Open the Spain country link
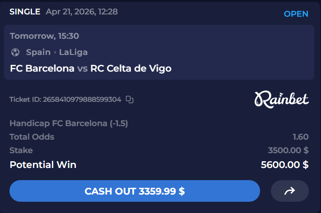Image resolution: width=321 pixels, height=213 pixels. coord(38,52)
